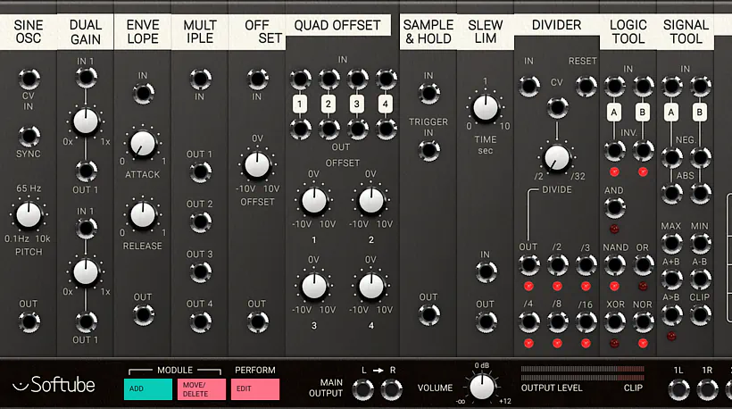
Task: Click the Slew Lim TIME knob
Action: pos(486,108)
